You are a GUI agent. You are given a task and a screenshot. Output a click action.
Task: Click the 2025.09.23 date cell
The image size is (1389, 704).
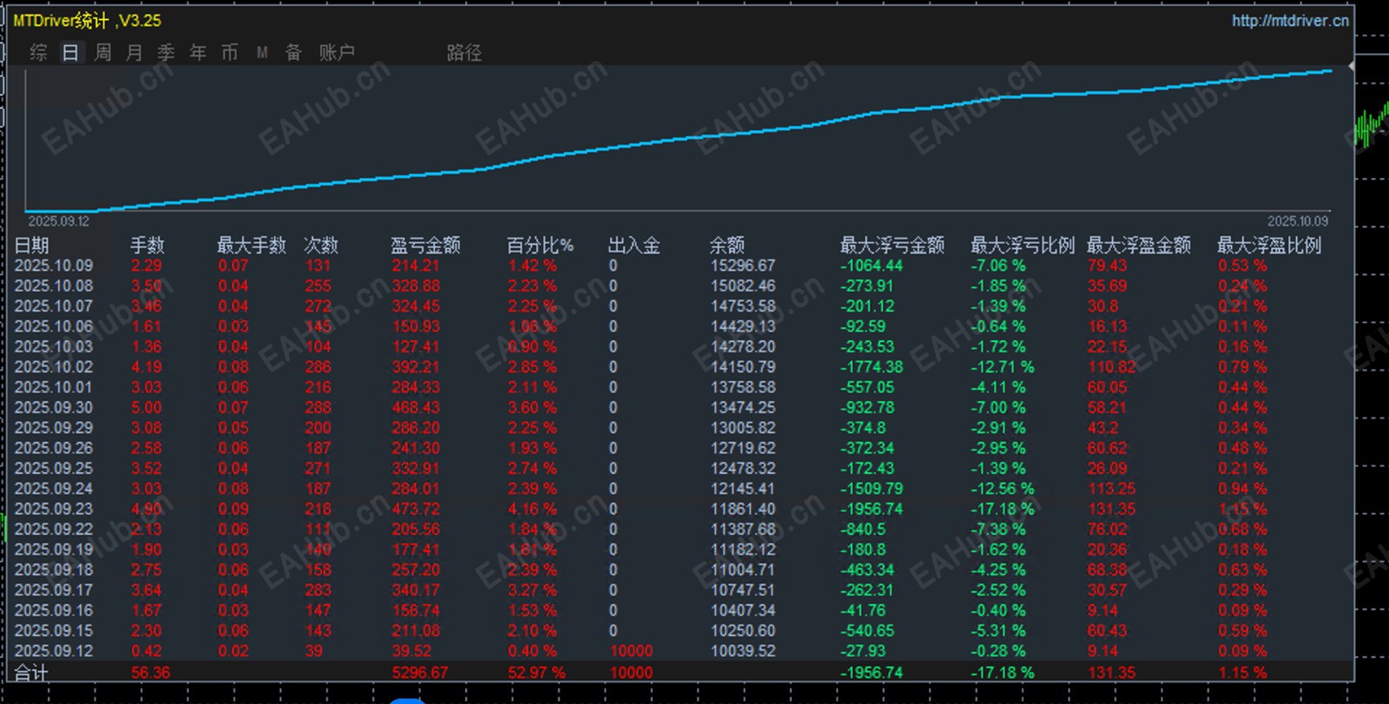tap(54, 510)
